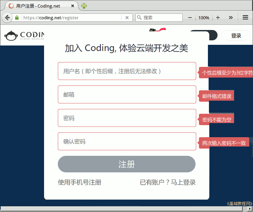253x212 pixels.
Task: Click the 100% zoom level indicator
Action: 204,18
